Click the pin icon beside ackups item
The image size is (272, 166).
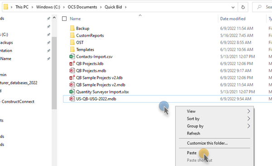pyautogui.click(x=48, y=43)
